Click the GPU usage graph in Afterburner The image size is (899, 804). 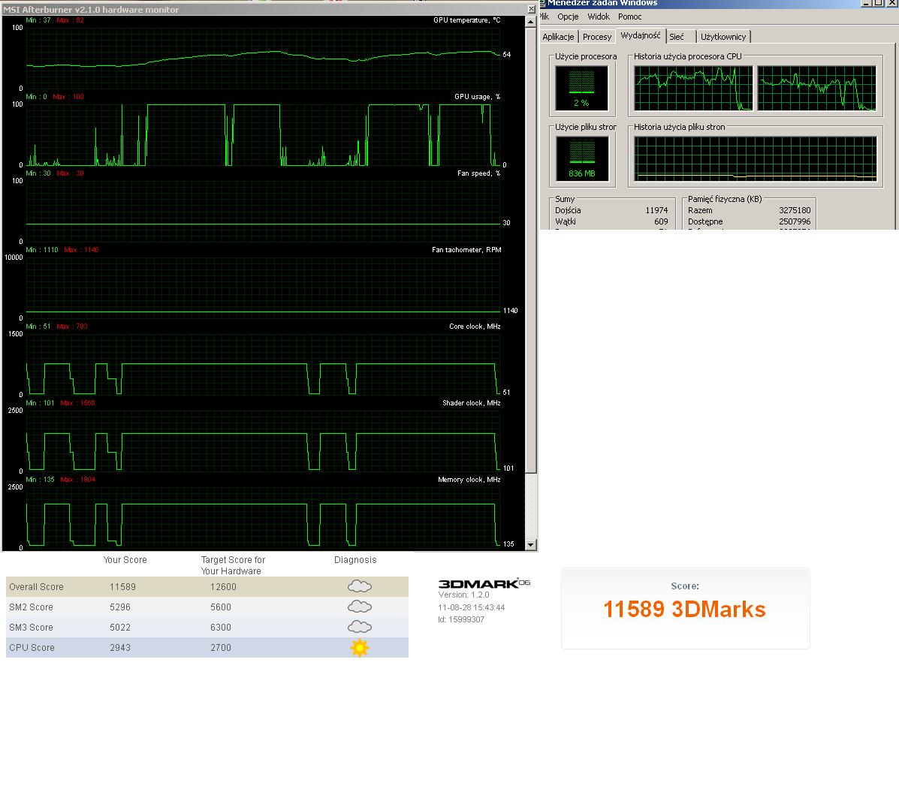pyautogui.click(x=263, y=134)
